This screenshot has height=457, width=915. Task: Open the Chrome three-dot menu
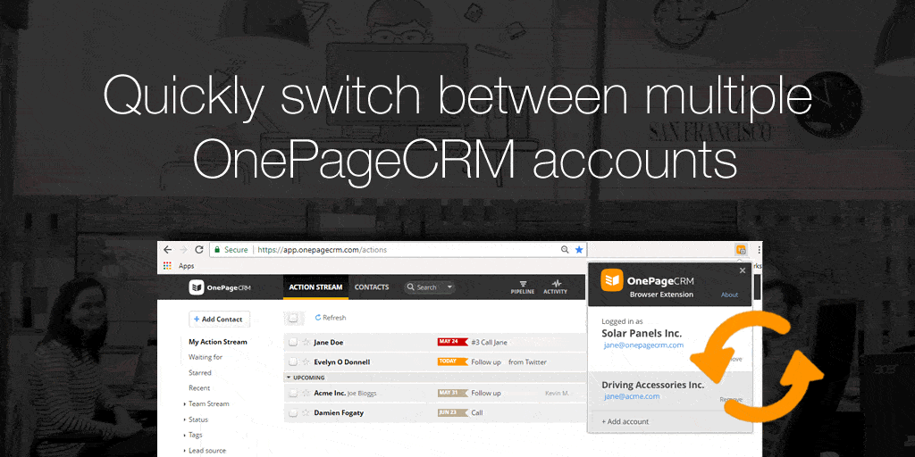click(758, 250)
